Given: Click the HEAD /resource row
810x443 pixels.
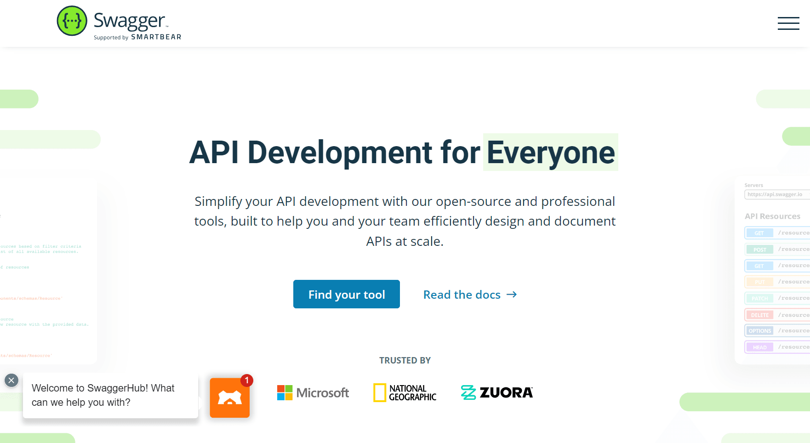Looking at the screenshot, I should 777,347.
